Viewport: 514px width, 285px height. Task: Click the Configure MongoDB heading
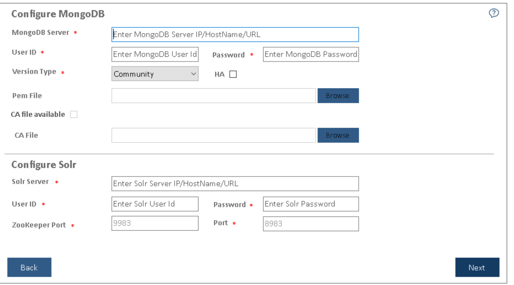pos(58,14)
